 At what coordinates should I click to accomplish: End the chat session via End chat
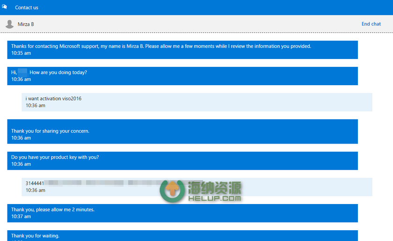click(x=371, y=24)
